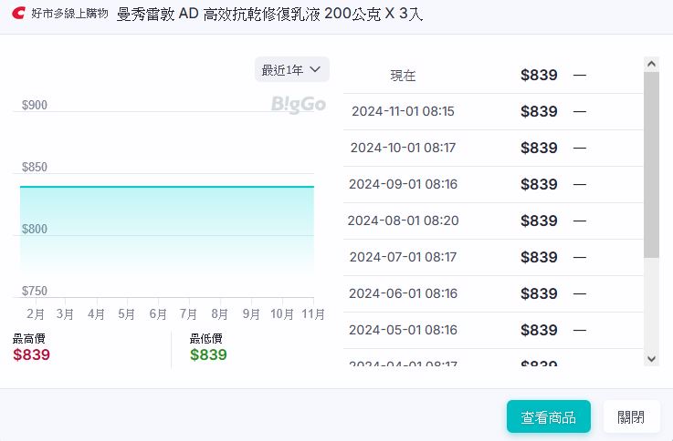The width and height of the screenshot is (673, 441).
Task: Click the 查看商品 button
Action: [x=548, y=417]
